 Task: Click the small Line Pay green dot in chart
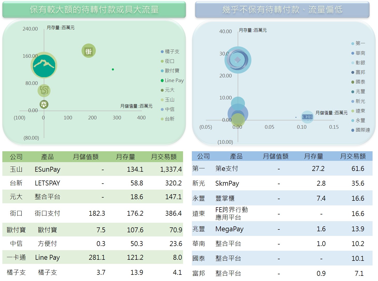[113, 69]
